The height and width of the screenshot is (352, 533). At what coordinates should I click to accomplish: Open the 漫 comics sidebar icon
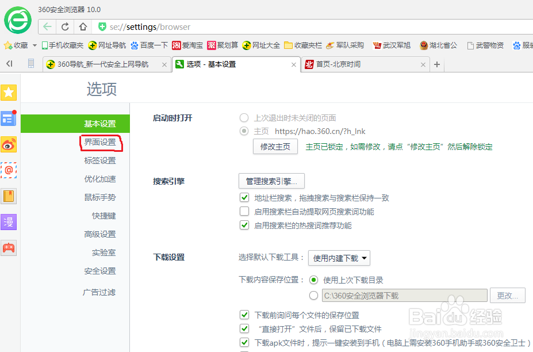tap(9, 222)
